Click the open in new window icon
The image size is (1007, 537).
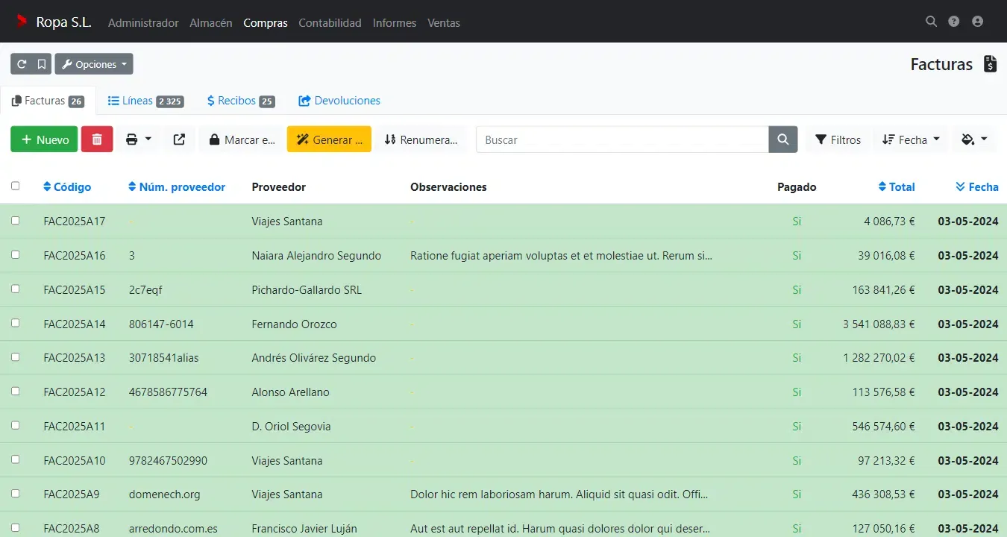click(179, 139)
